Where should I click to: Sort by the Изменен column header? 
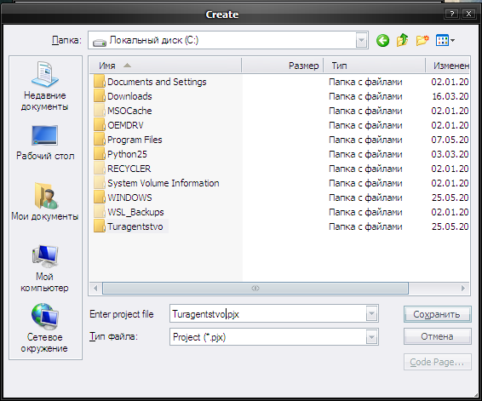[x=448, y=66]
